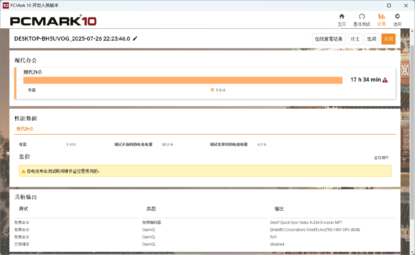Click the 测试 column header
This screenshot has width=415, height=255.
[x=23, y=209]
